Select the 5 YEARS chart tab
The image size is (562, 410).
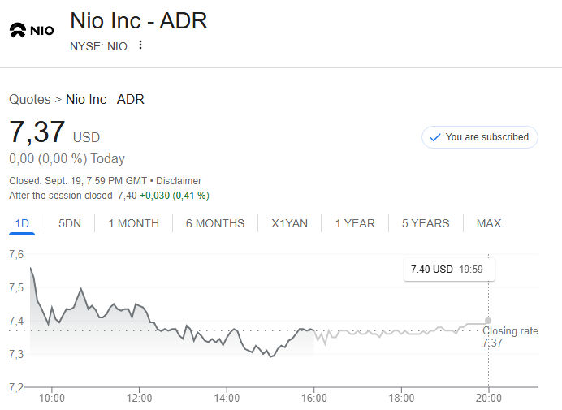click(426, 223)
